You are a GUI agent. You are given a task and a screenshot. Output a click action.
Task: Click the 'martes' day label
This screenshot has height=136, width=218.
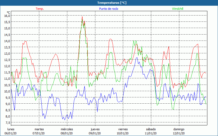(x=39, y=129)
